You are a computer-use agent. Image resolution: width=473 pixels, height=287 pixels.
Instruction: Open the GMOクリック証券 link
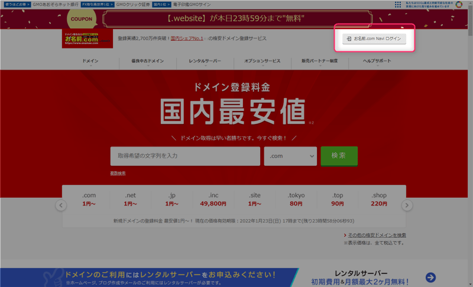click(x=132, y=5)
